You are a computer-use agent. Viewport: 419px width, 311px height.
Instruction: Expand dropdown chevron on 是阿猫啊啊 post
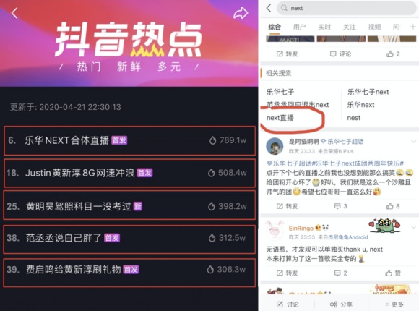coord(413,141)
